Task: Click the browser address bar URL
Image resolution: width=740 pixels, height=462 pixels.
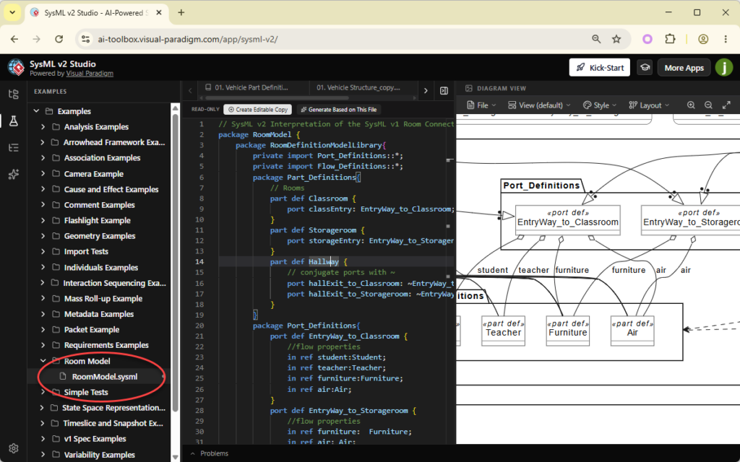Action: tap(188, 39)
